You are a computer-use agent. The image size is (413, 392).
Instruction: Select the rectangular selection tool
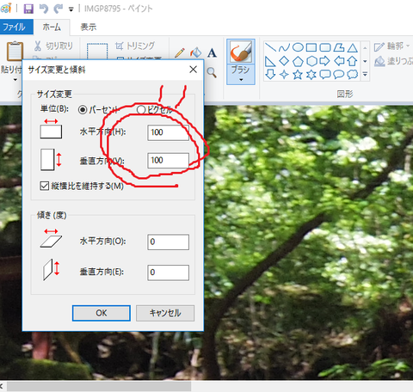pos(97,52)
